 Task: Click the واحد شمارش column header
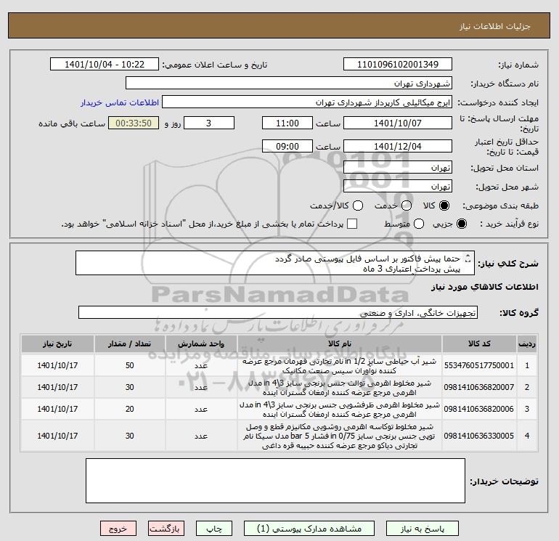click(x=201, y=343)
